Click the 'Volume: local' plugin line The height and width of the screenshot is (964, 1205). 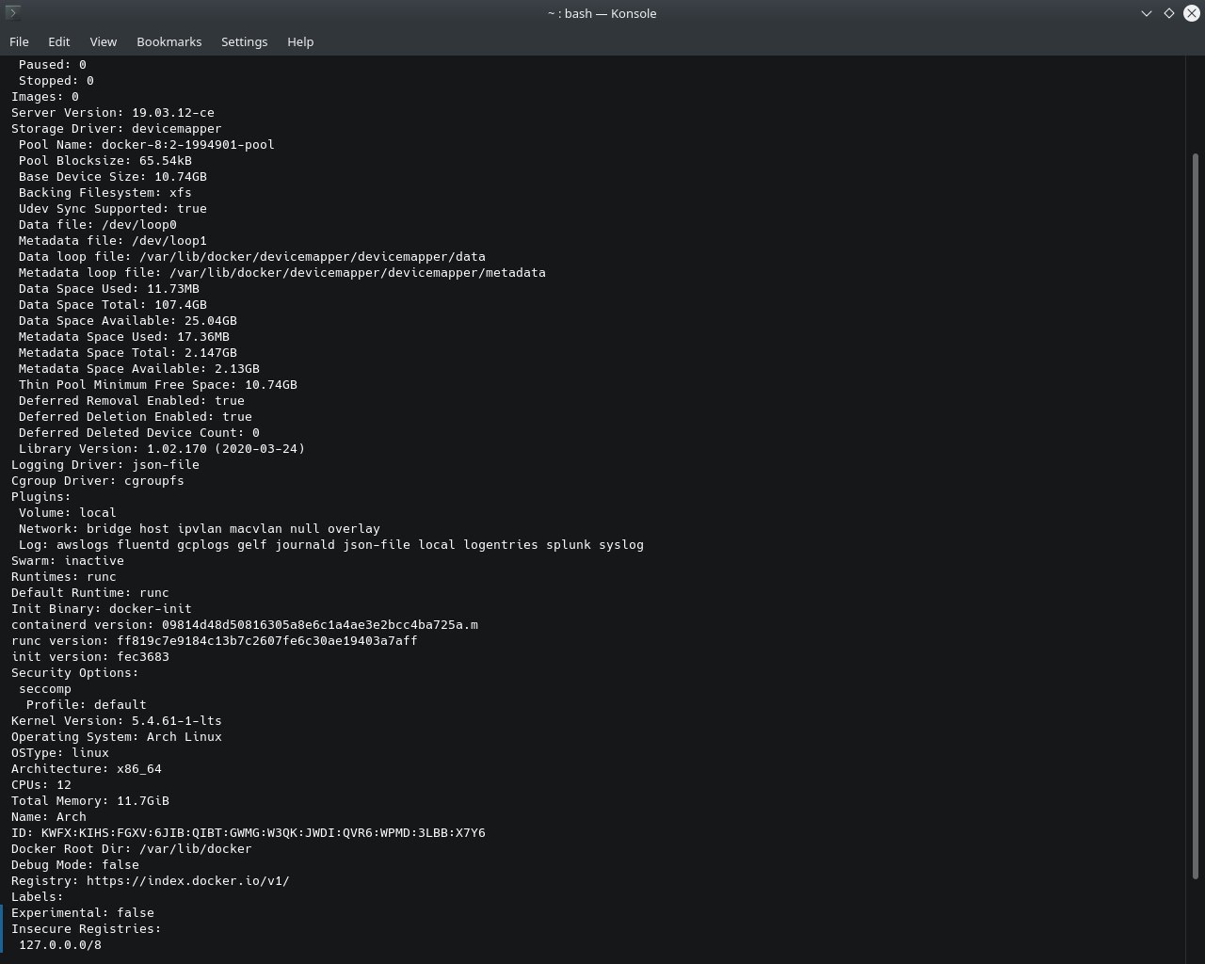point(68,513)
